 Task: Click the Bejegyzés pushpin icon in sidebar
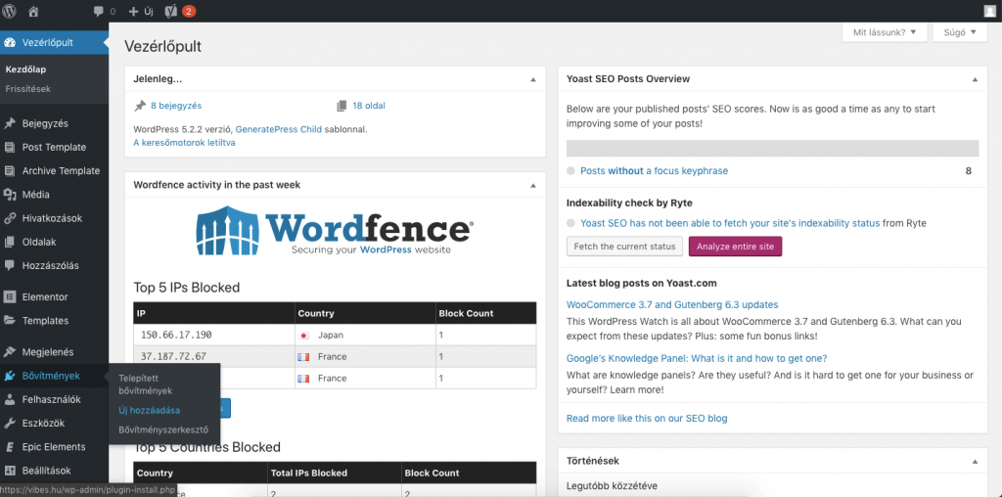coord(10,123)
